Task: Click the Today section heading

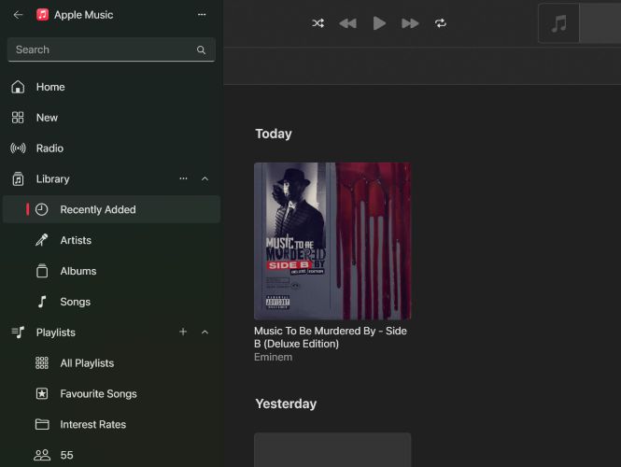Action: (274, 134)
